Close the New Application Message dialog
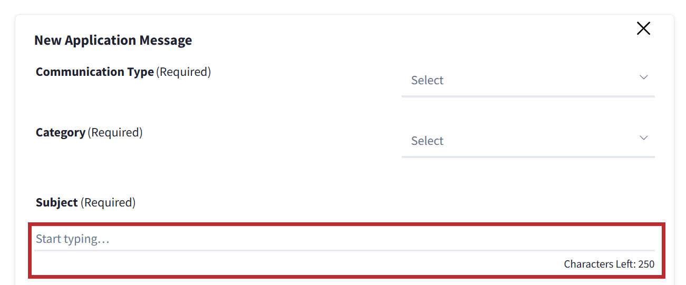Image resolution: width=686 pixels, height=285 pixels. tap(643, 28)
